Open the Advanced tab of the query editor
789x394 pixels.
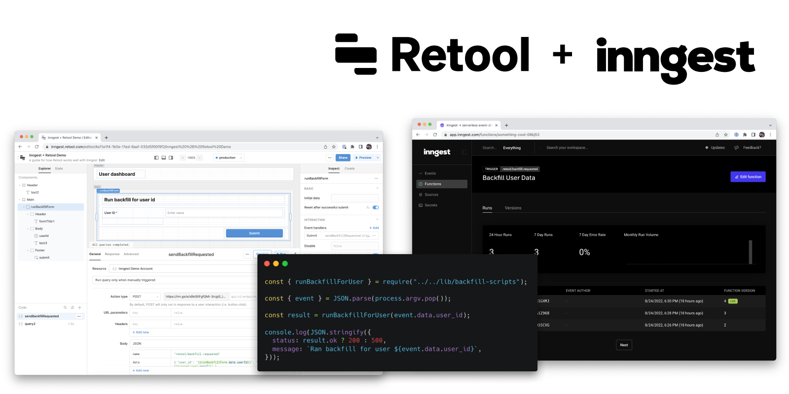[x=131, y=254]
